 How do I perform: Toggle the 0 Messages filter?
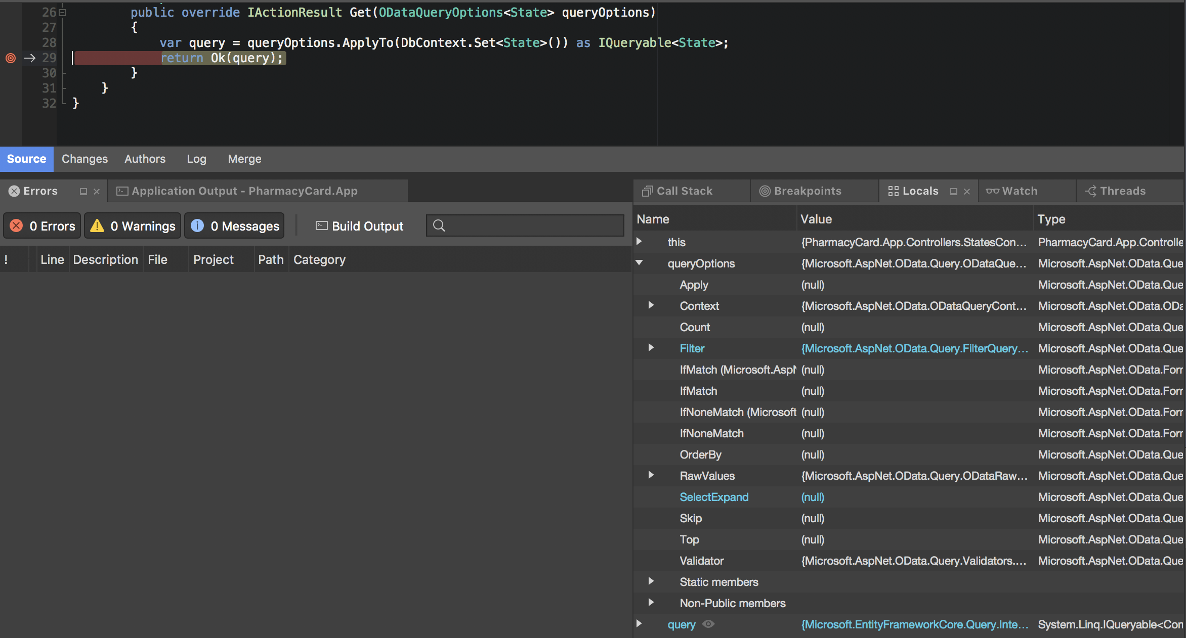pyautogui.click(x=235, y=226)
